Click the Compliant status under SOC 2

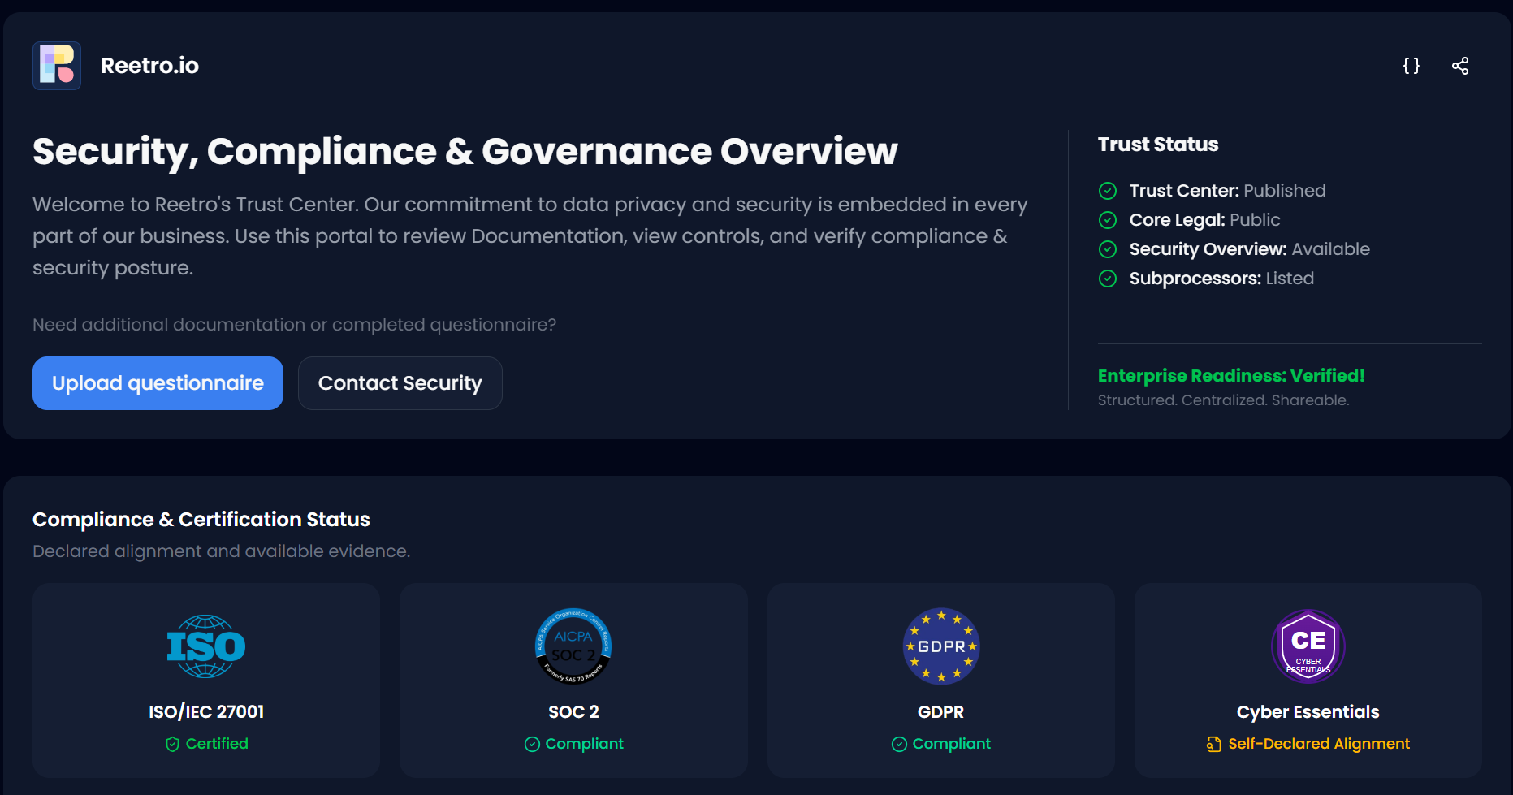click(585, 744)
